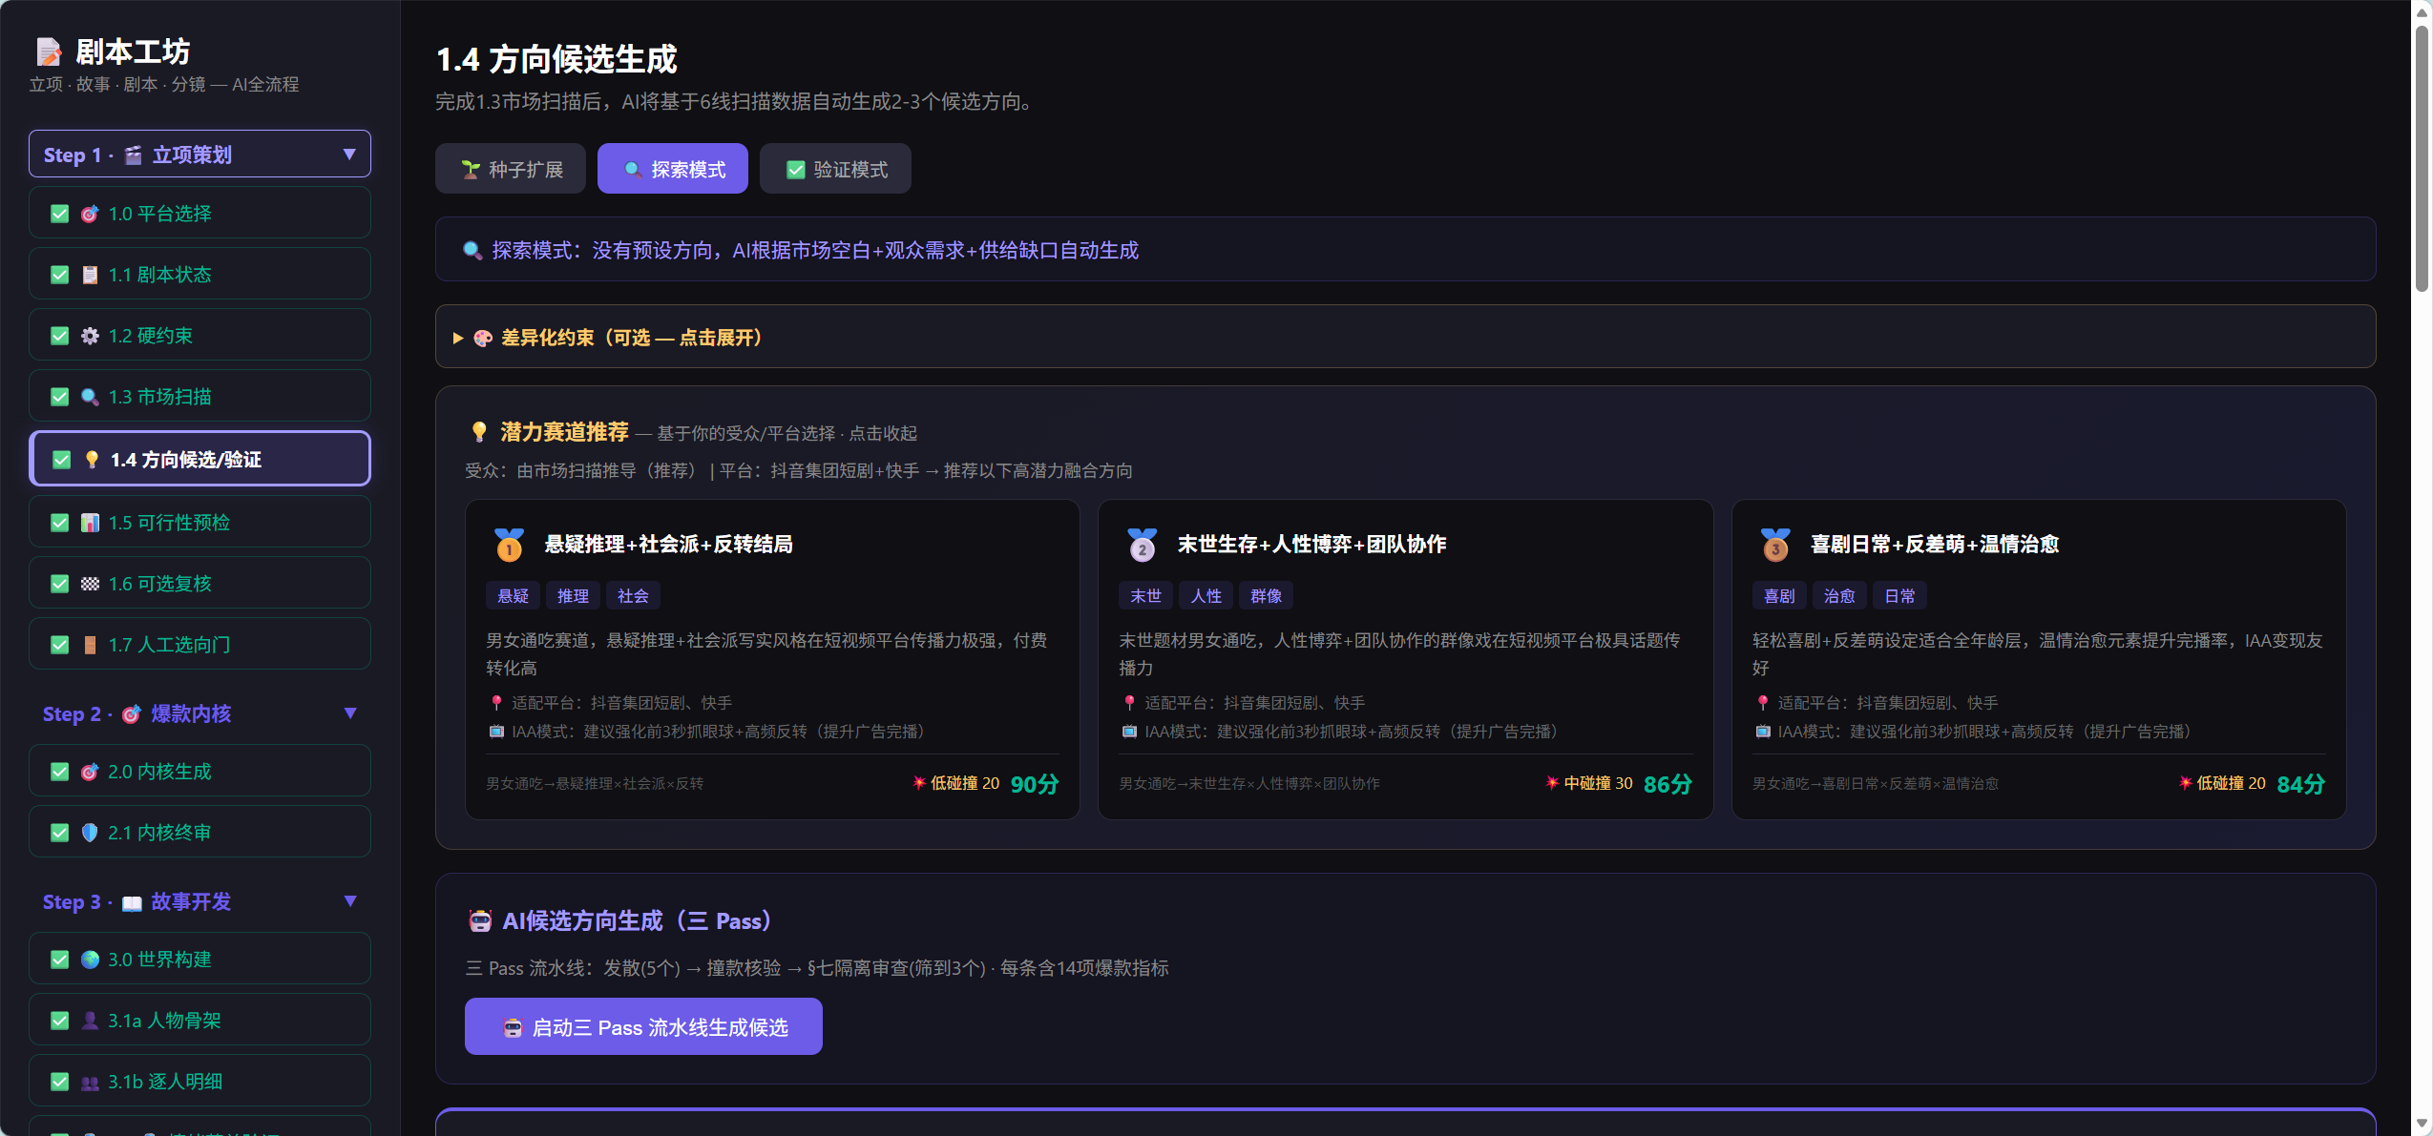Click the target icon beside 1.0 平台选择
This screenshot has height=1136, width=2433.
[90, 214]
